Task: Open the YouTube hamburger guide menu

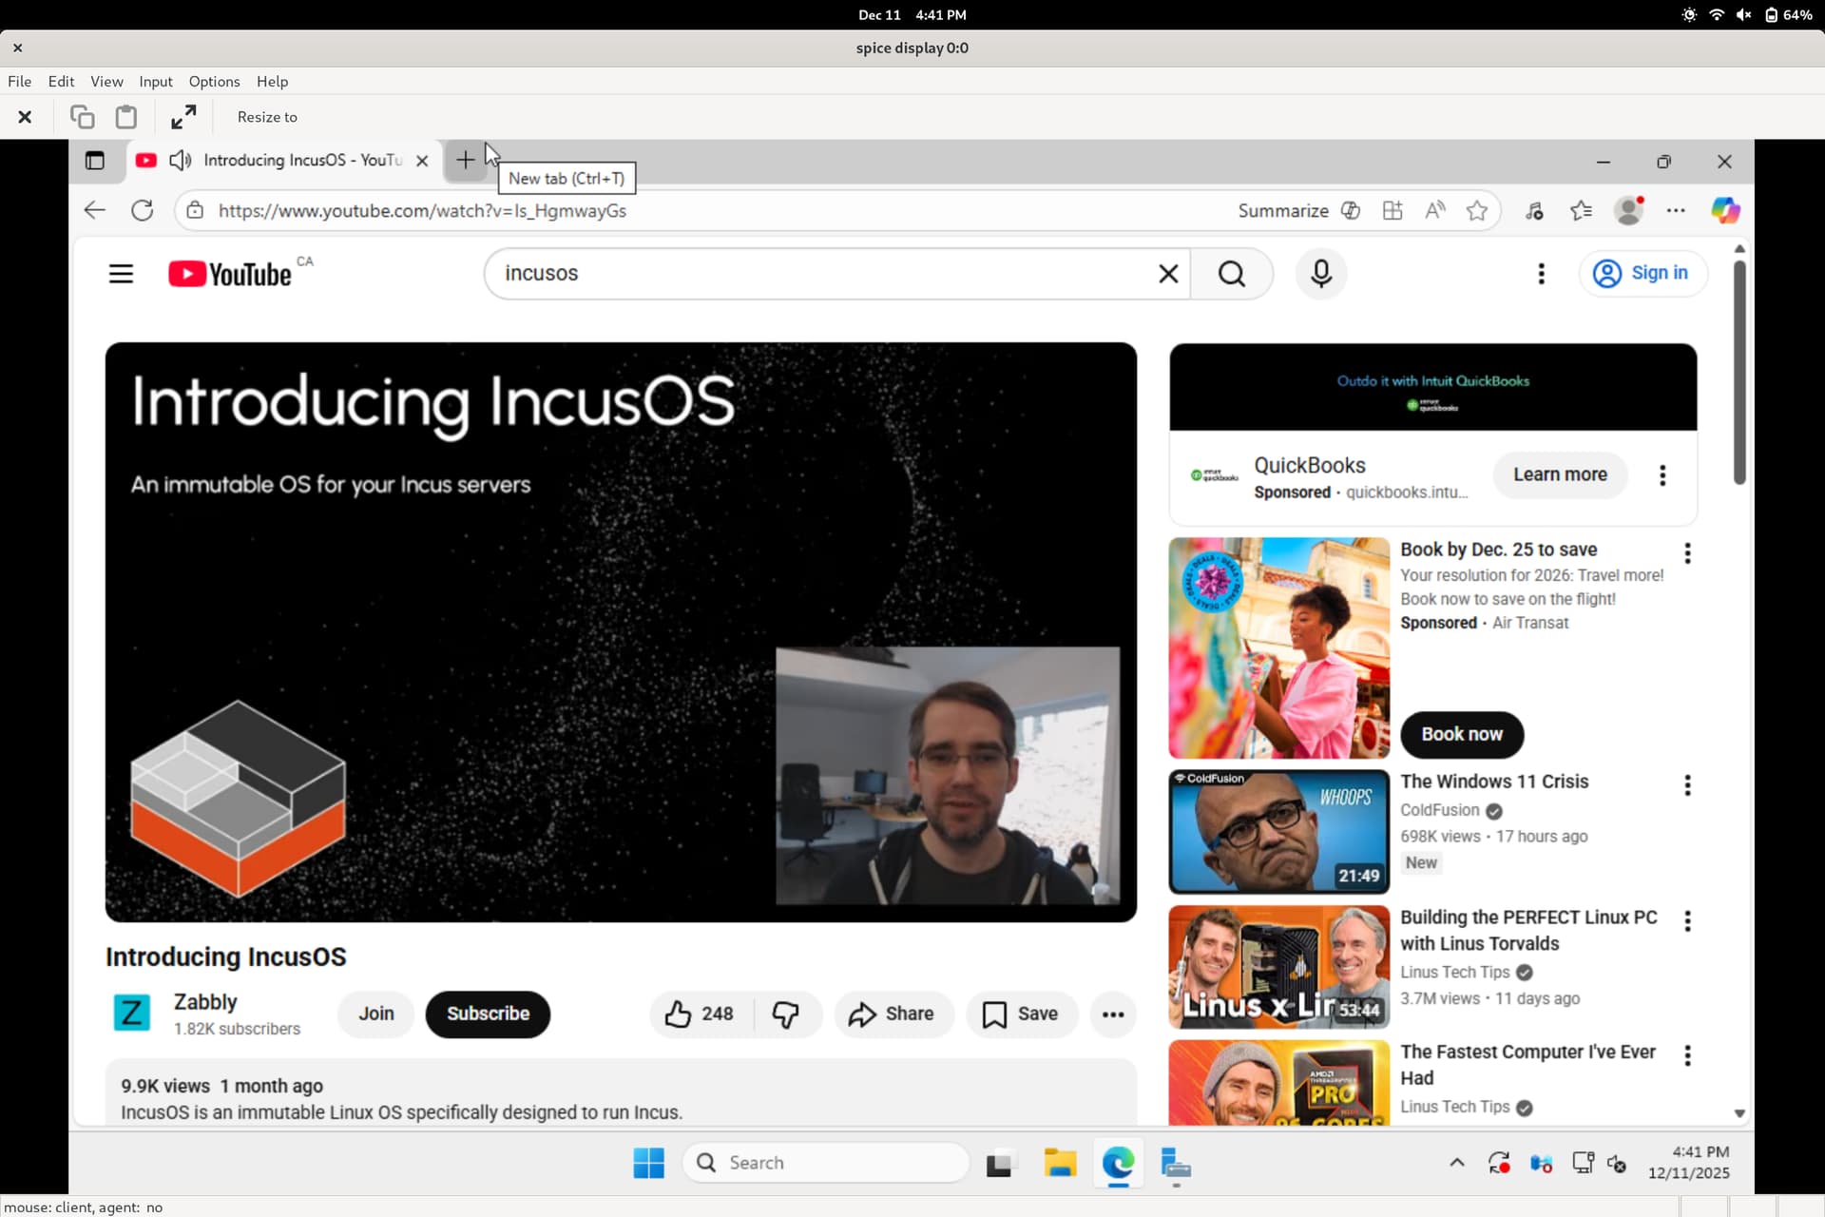Action: point(121,274)
